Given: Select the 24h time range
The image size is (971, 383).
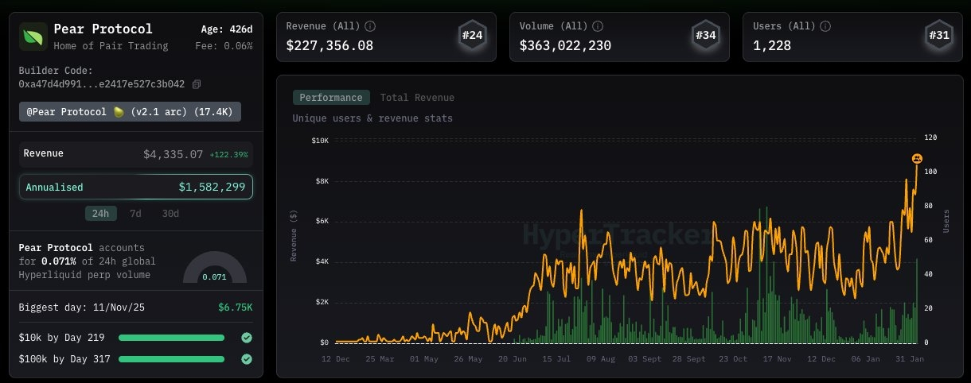Looking at the screenshot, I should point(101,214).
